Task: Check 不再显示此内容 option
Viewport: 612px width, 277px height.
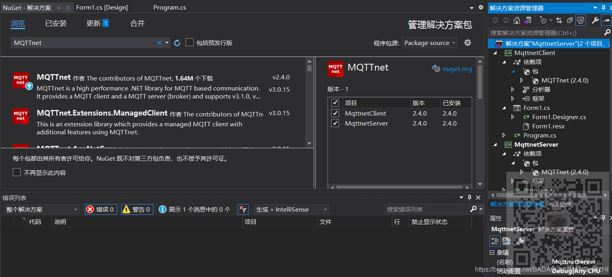Action: (x=16, y=172)
